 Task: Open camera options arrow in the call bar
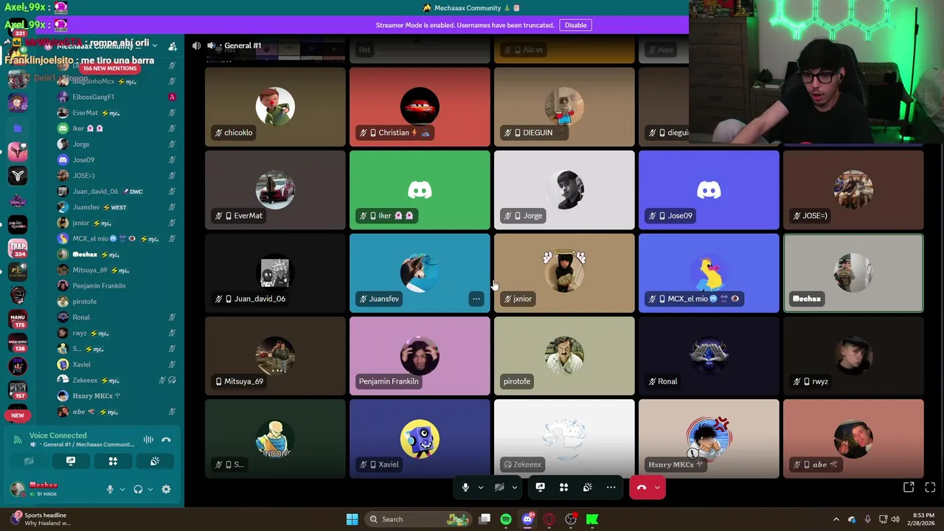tap(515, 487)
